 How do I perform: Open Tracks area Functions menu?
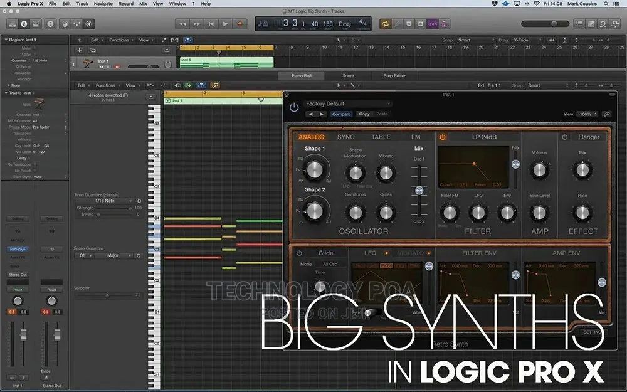pyautogui.click(x=121, y=40)
